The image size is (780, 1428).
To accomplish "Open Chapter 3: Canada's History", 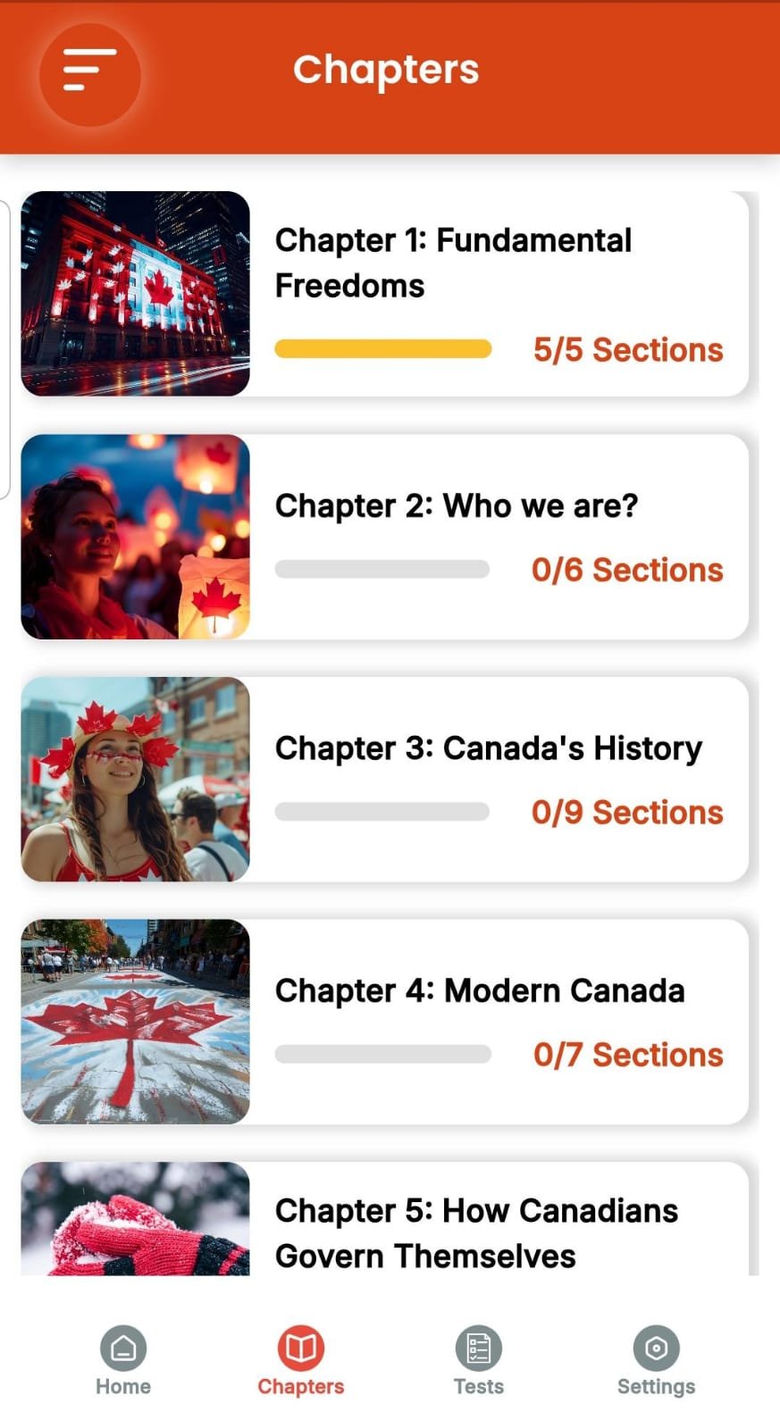I will (x=488, y=748).
